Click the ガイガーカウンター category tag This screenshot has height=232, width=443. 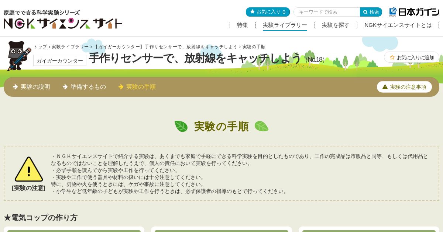[x=60, y=60]
